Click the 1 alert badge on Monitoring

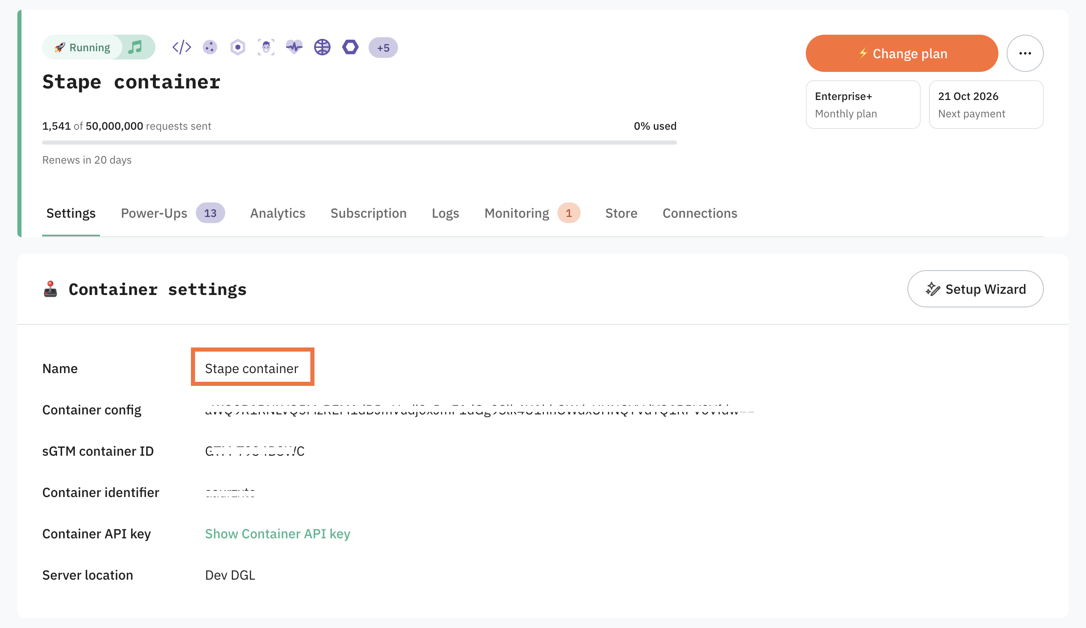[569, 213]
